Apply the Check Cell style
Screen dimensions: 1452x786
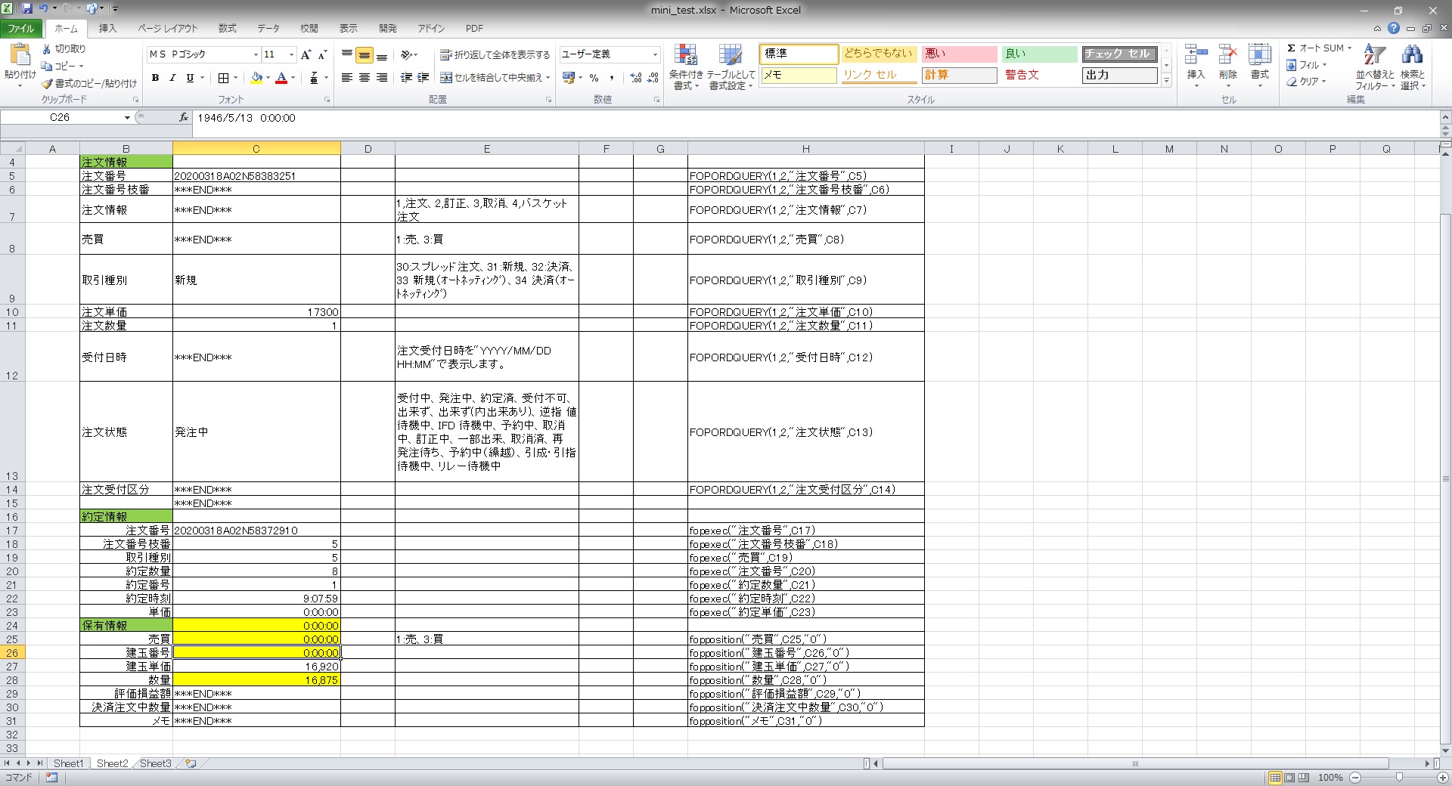pos(1118,54)
